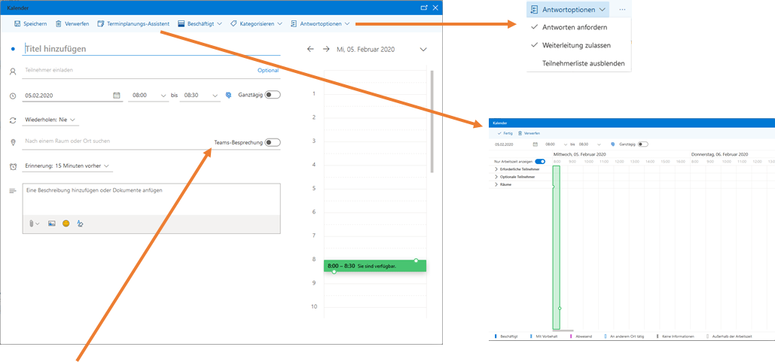Click Verwerfen in the scheduling assistant window

[x=529, y=133]
